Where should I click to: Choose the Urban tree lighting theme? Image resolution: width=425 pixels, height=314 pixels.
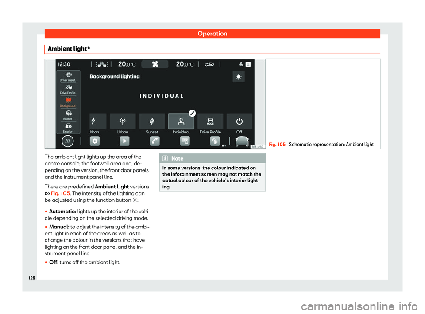(123, 122)
